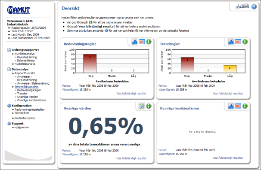The width and height of the screenshot is (261, 170).
Task: Expand the Rapportöversikt item under Dataanalys
Action: (x=25, y=73)
